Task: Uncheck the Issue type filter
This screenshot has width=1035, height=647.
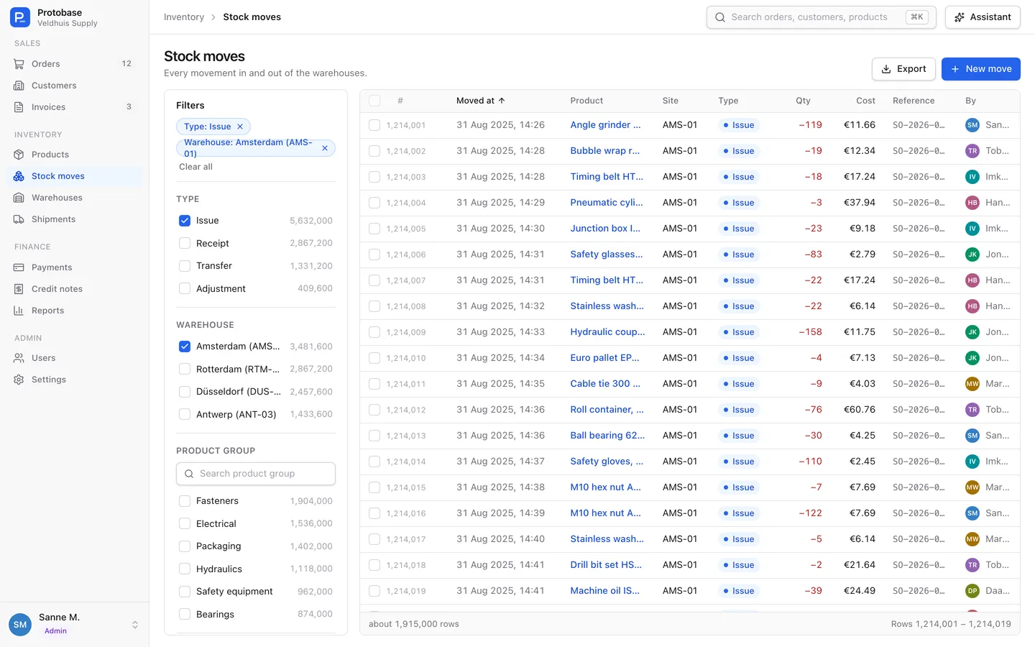Action: 185,221
